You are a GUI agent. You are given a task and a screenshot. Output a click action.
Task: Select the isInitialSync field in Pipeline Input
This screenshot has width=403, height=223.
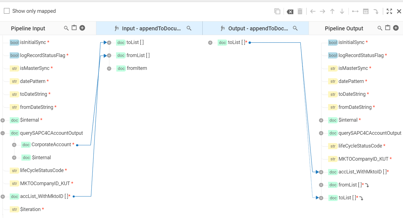coord(33,42)
